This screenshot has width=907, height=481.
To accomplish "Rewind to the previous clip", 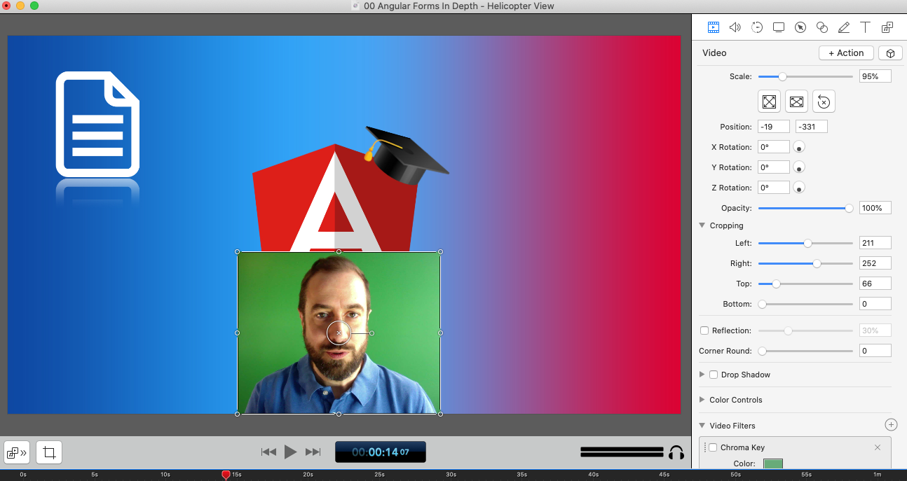I will [x=268, y=452].
